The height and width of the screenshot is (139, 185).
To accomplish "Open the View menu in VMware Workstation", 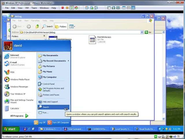I will point(20,8).
